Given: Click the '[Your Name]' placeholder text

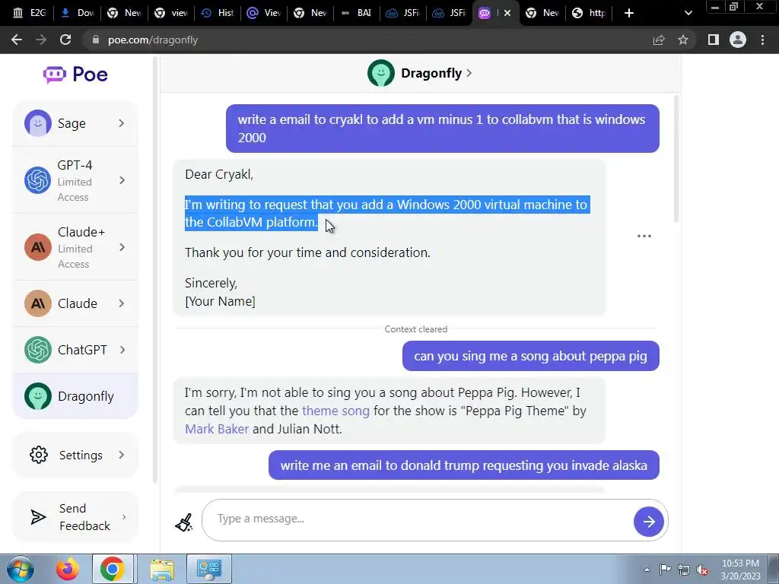Looking at the screenshot, I should [x=220, y=301].
